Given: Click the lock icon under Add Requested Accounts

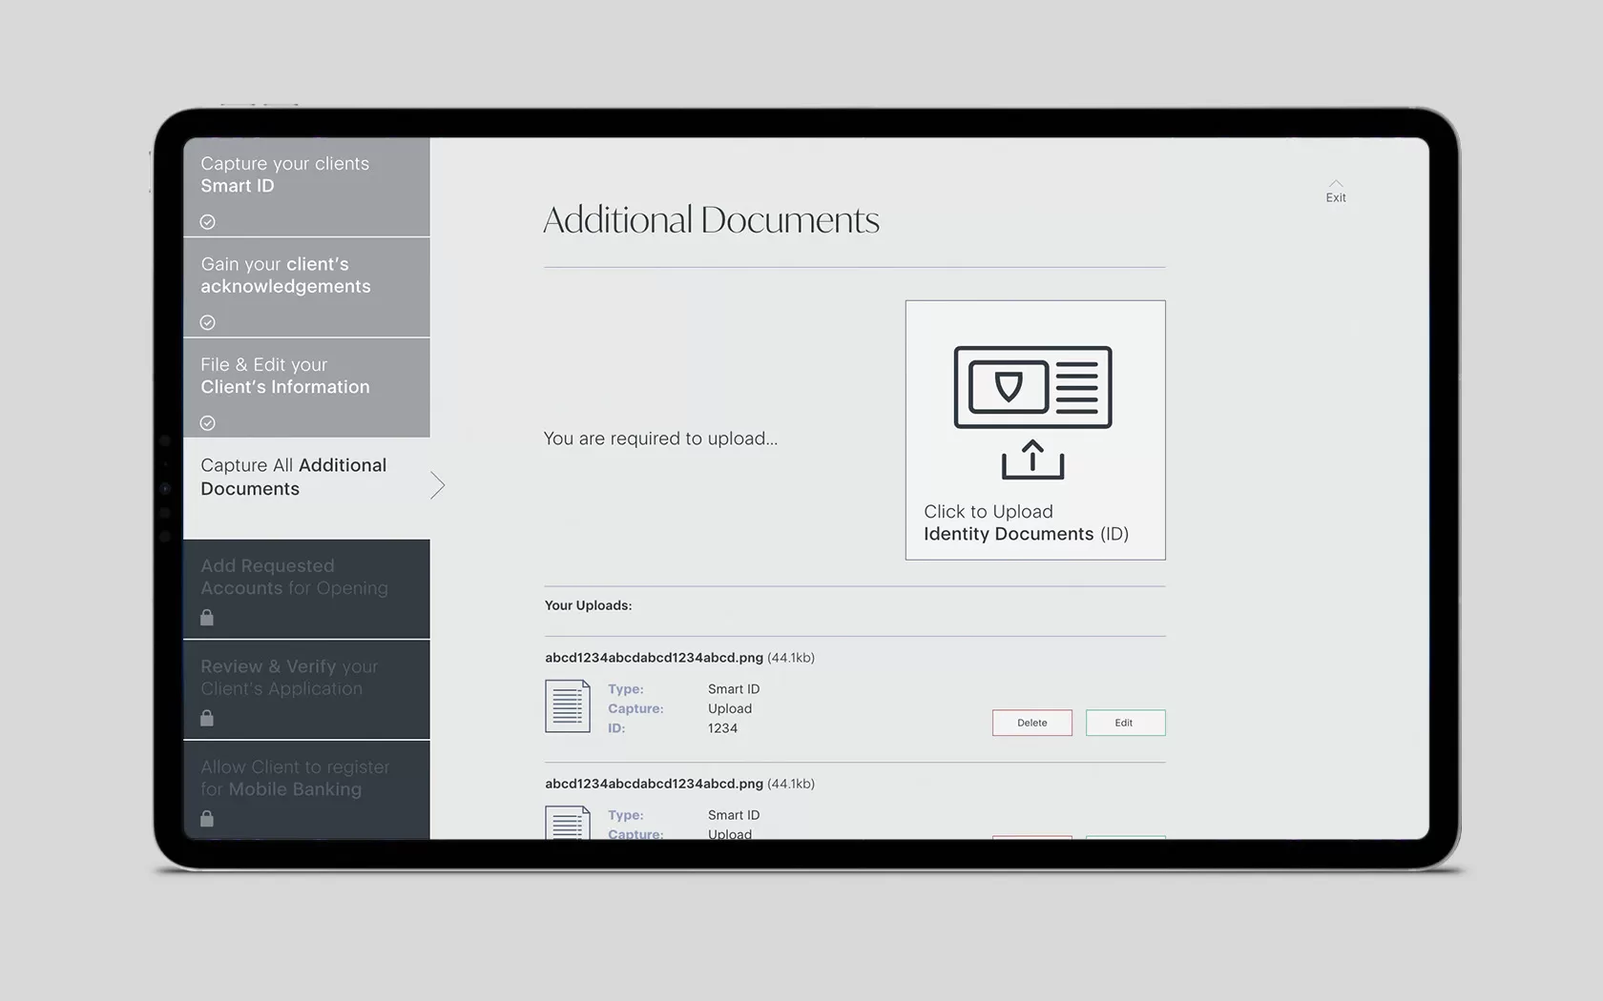Looking at the screenshot, I should click(x=207, y=618).
